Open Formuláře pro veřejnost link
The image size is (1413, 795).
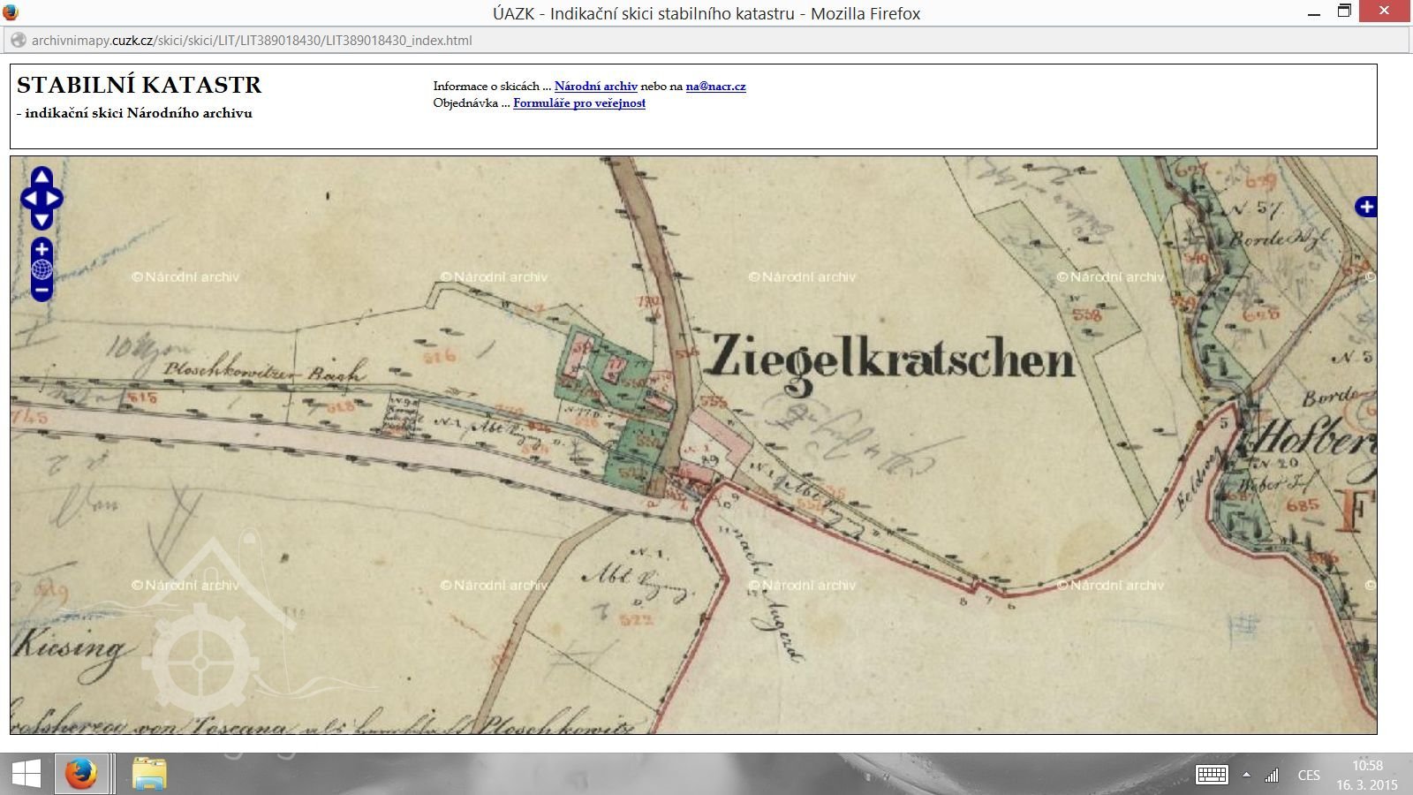pyautogui.click(x=578, y=103)
